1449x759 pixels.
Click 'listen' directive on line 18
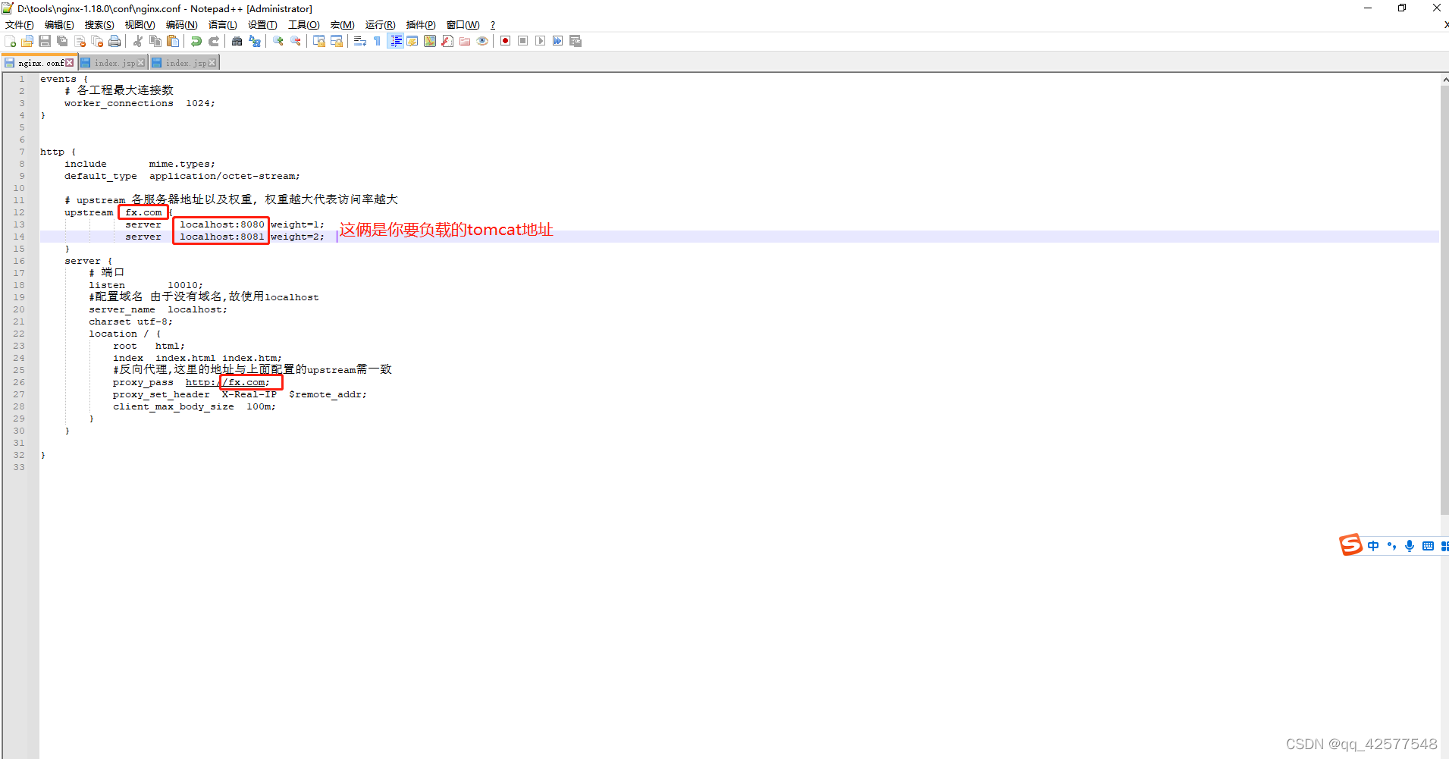107,285
